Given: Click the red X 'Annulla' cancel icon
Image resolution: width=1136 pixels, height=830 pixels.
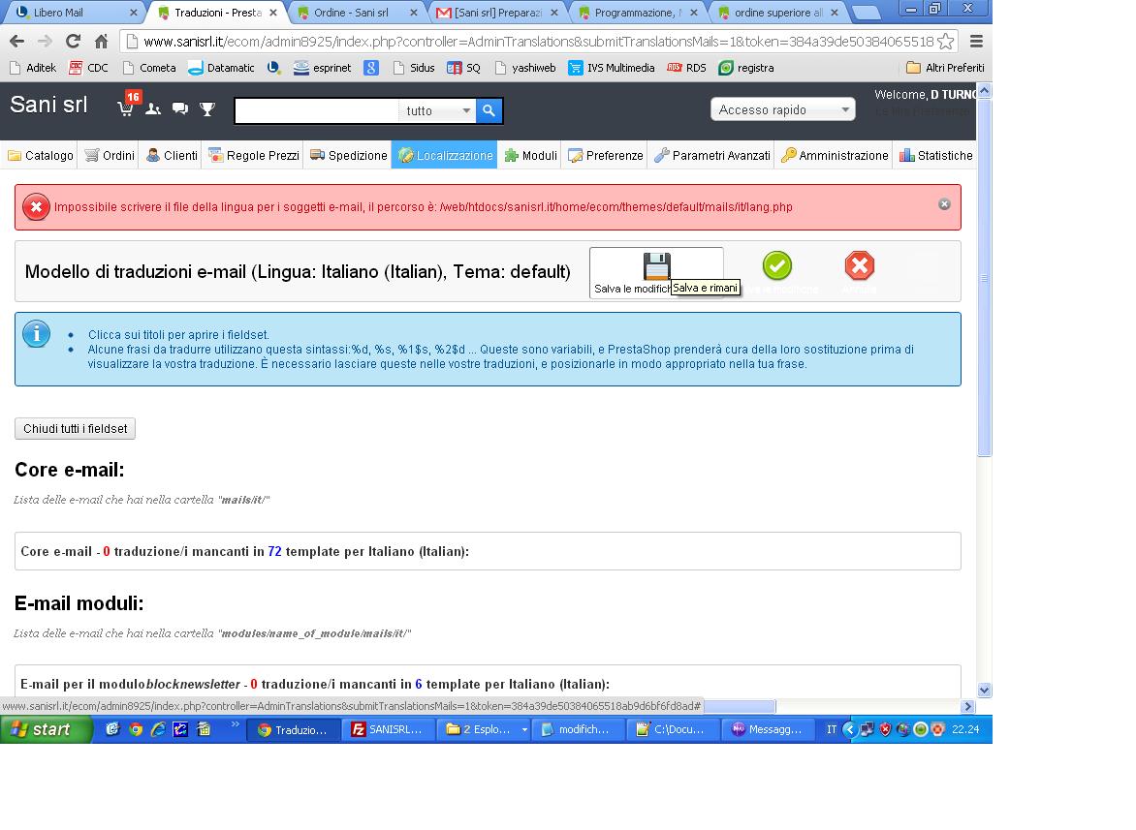Looking at the screenshot, I should tap(859, 265).
